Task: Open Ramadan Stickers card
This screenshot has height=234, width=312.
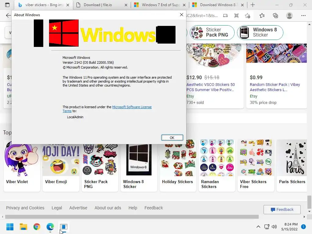Action: point(217,165)
